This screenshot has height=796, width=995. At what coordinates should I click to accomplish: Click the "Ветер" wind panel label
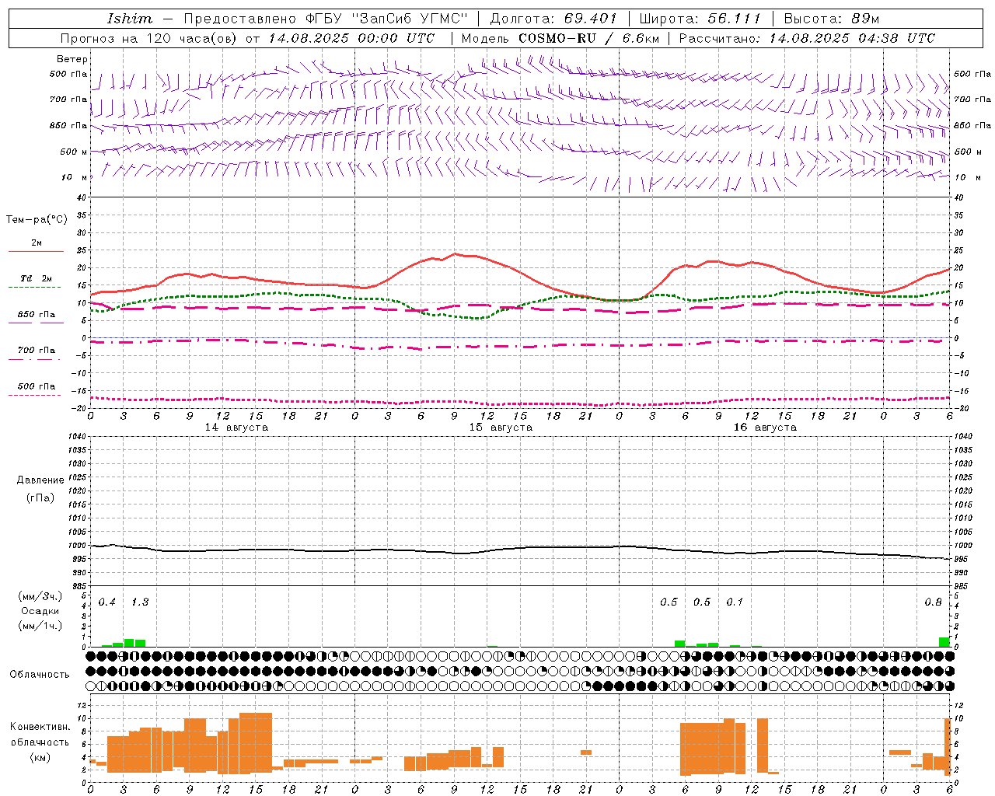tap(72, 59)
